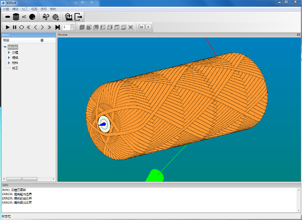
Task: Start the winding simulation with Play
Action: [8, 27]
